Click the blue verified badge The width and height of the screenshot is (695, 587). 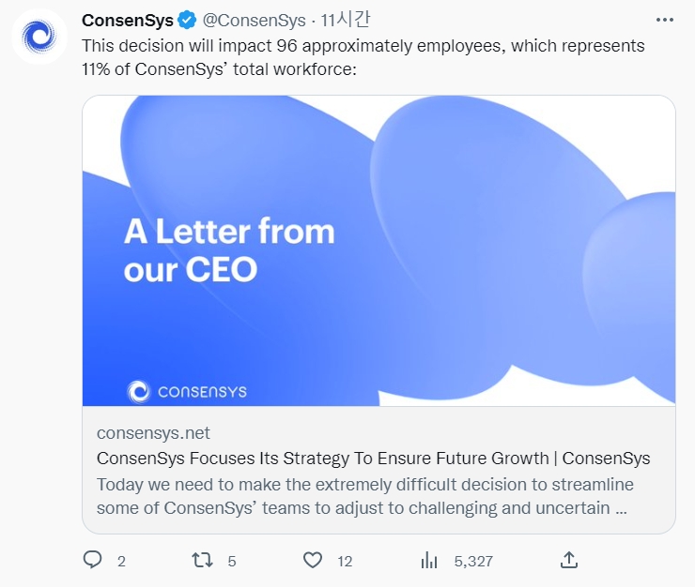pyautogui.click(x=188, y=21)
